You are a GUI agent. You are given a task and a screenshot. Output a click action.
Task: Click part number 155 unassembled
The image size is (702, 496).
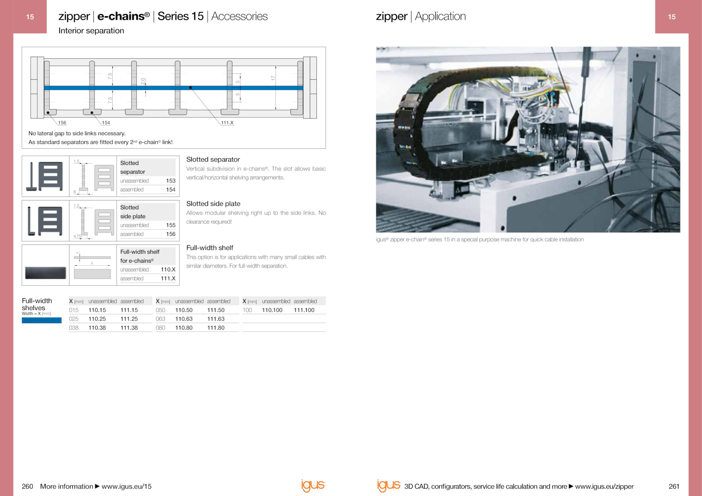[171, 225]
